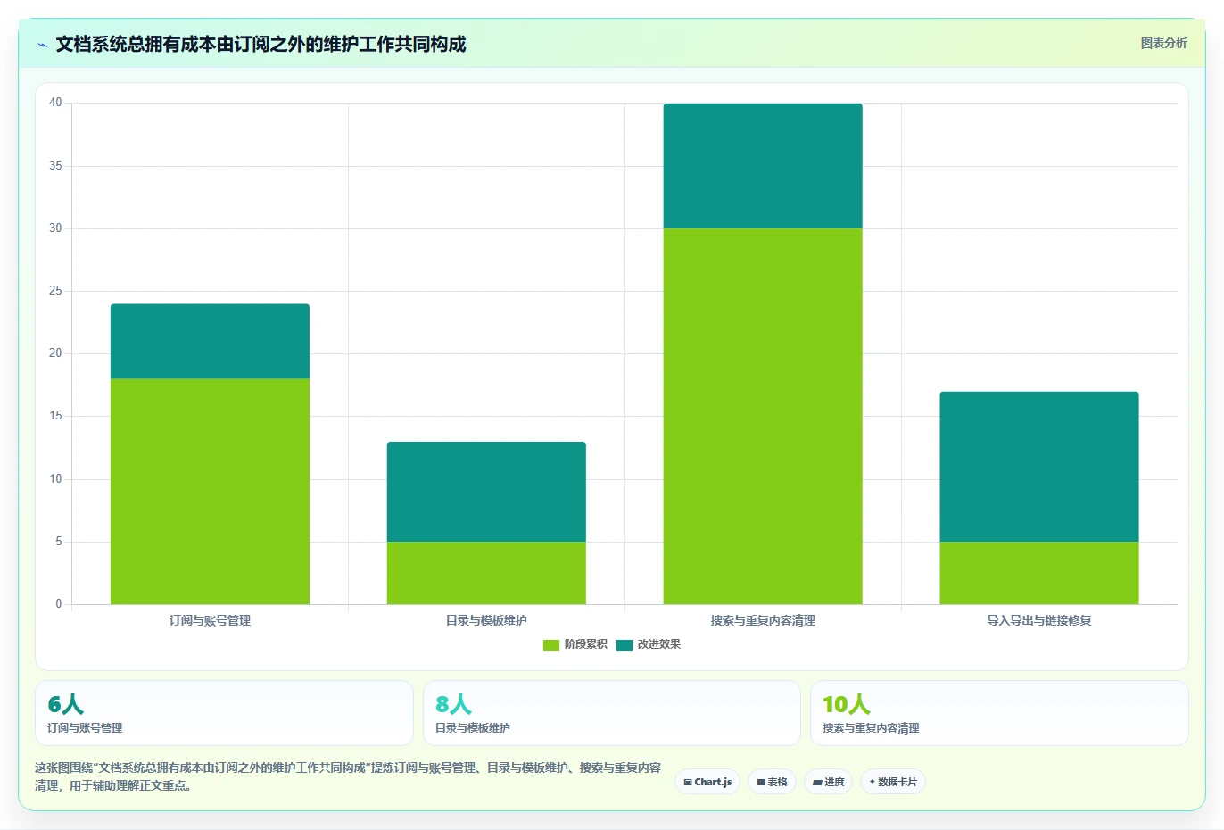
Task: Select the green segment of 导入导出与链接修复 bar
Action: tap(1039, 573)
